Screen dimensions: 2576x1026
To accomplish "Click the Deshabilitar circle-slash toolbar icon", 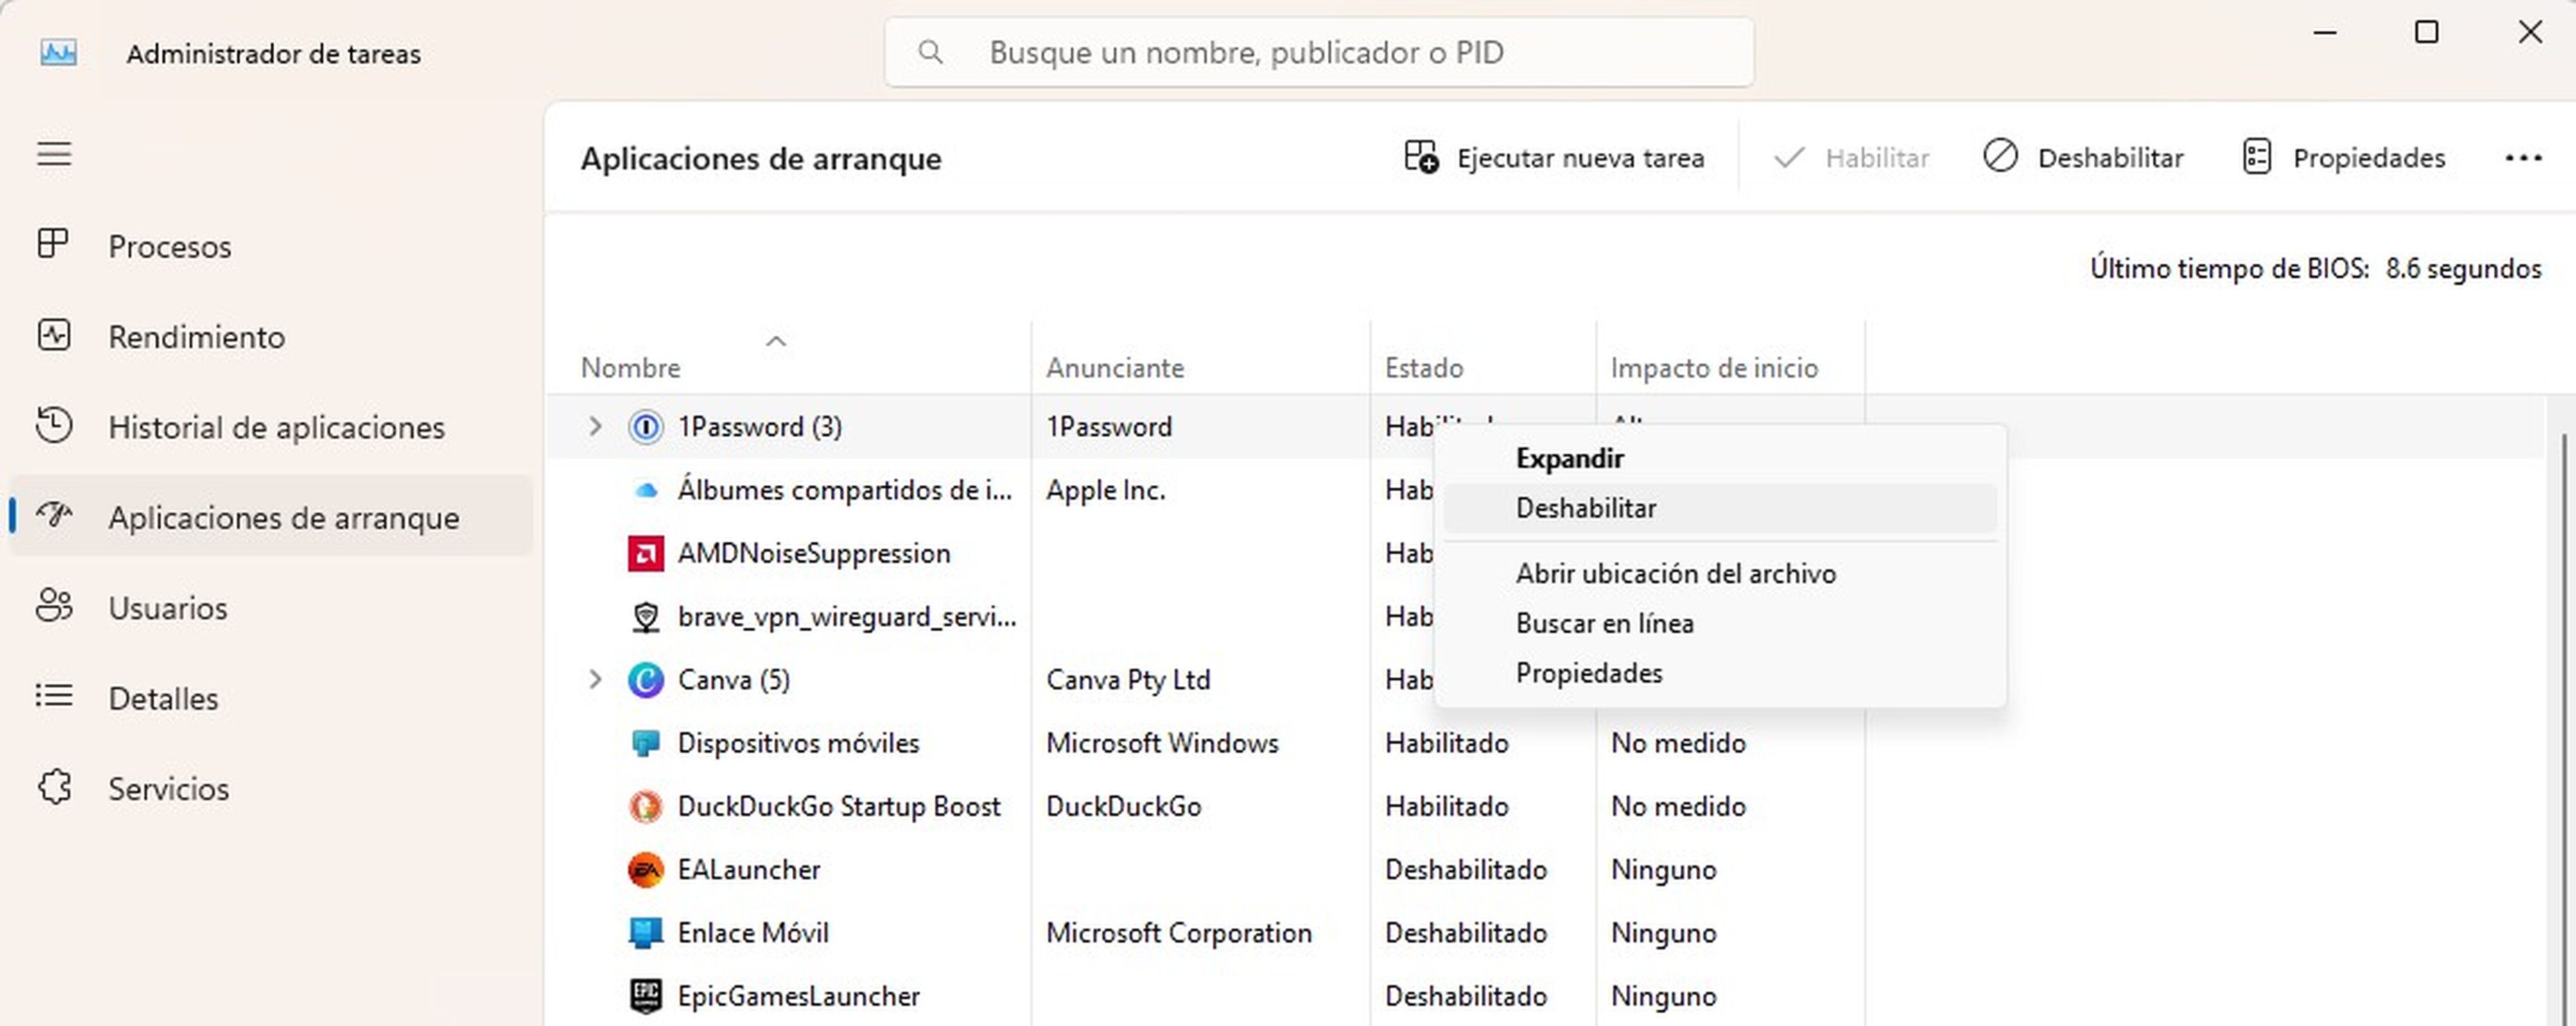I will [x=2000, y=156].
